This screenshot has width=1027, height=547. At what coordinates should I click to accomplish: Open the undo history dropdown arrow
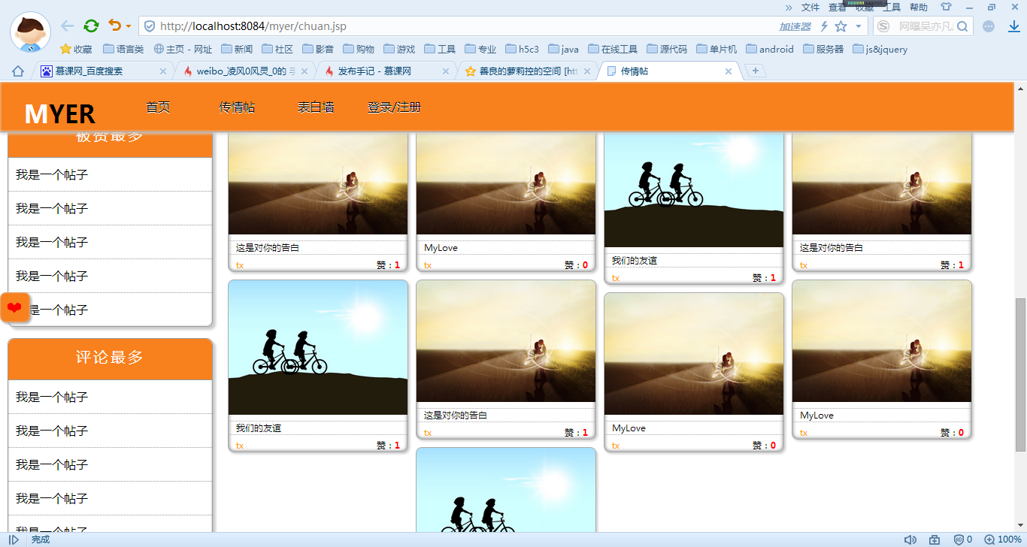click(126, 25)
